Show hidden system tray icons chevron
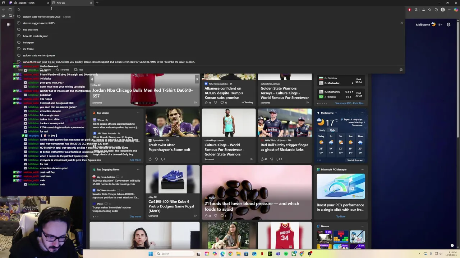 coord(419,254)
